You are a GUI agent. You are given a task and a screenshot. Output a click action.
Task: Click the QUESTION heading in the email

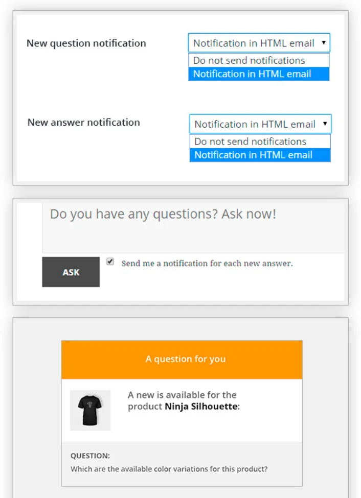click(x=90, y=456)
